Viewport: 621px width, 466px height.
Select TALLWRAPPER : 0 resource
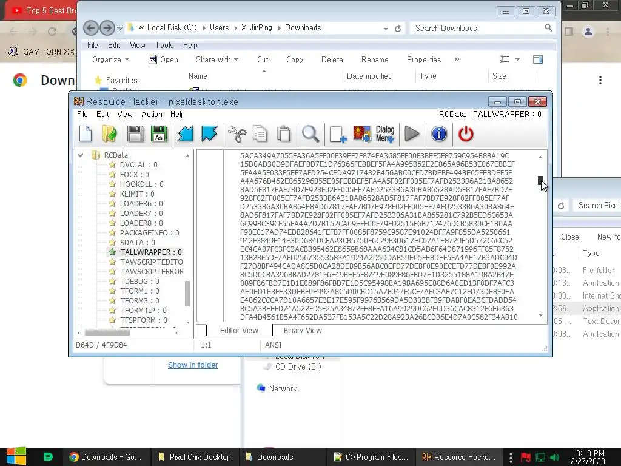click(x=151, y=252)
